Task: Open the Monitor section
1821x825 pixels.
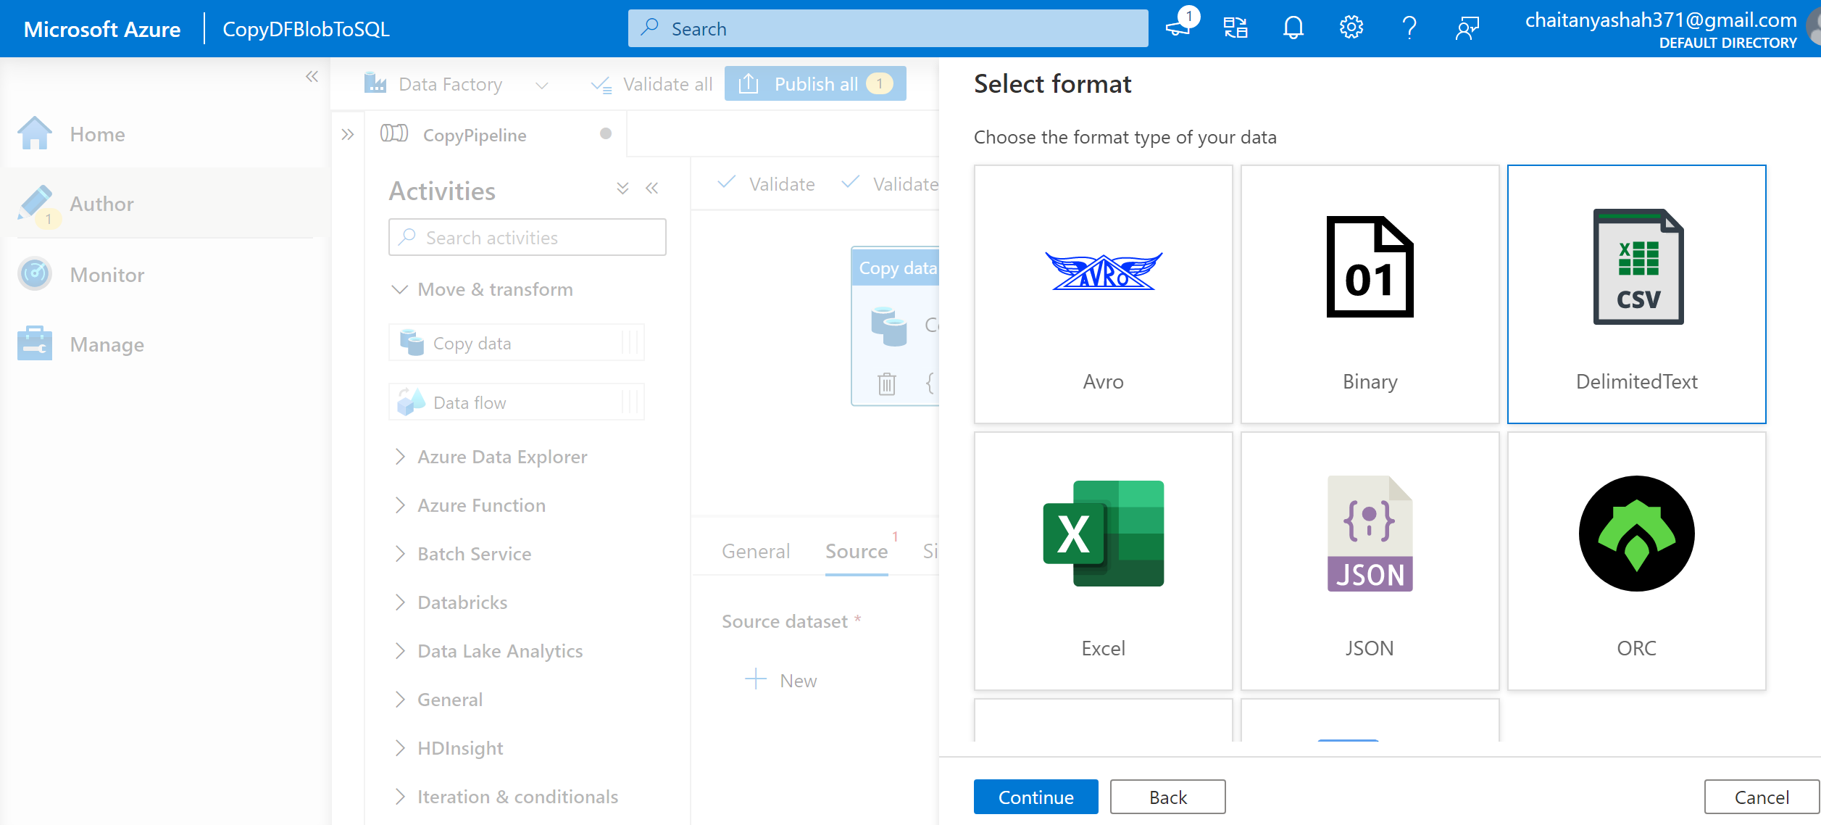Action: [165, 275]
